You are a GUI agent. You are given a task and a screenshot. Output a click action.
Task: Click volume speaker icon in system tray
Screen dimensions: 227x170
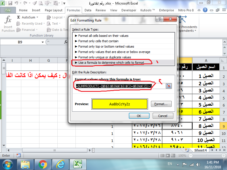(198, 165)
